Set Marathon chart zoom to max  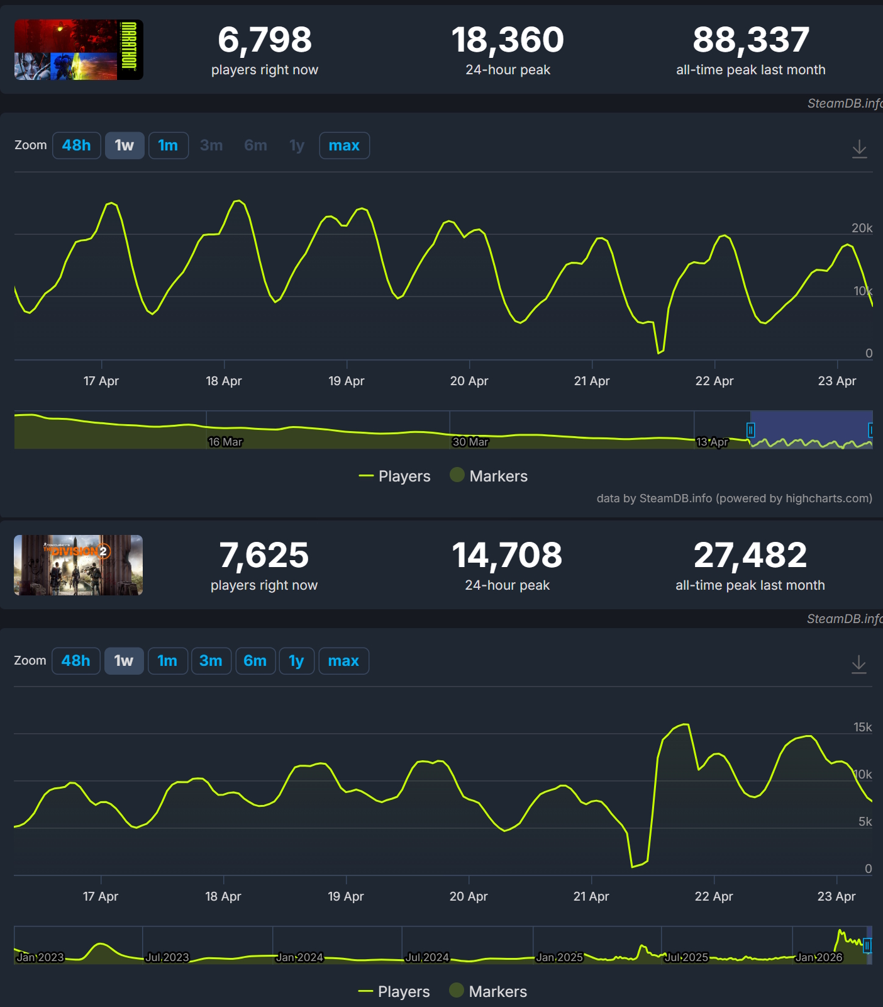click(x=344, y=145)
